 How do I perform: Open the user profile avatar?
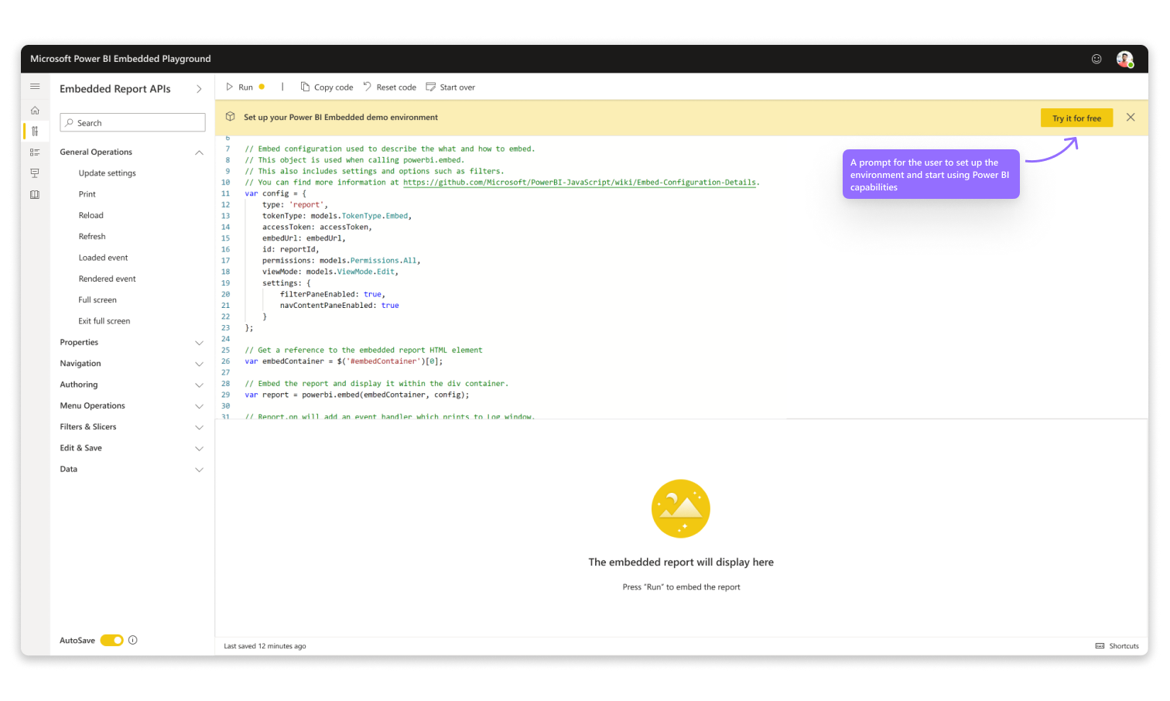[x=1125, y=59]
